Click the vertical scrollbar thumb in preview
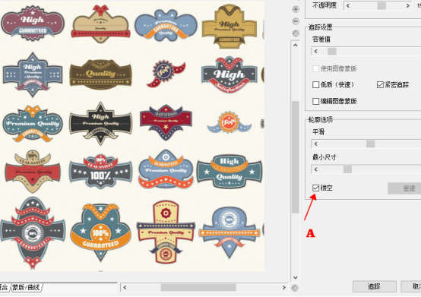Screen dimensions: 421x297 pos(296,157)
